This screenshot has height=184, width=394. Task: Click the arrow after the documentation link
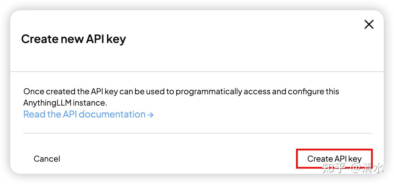(x=151, y=115)
